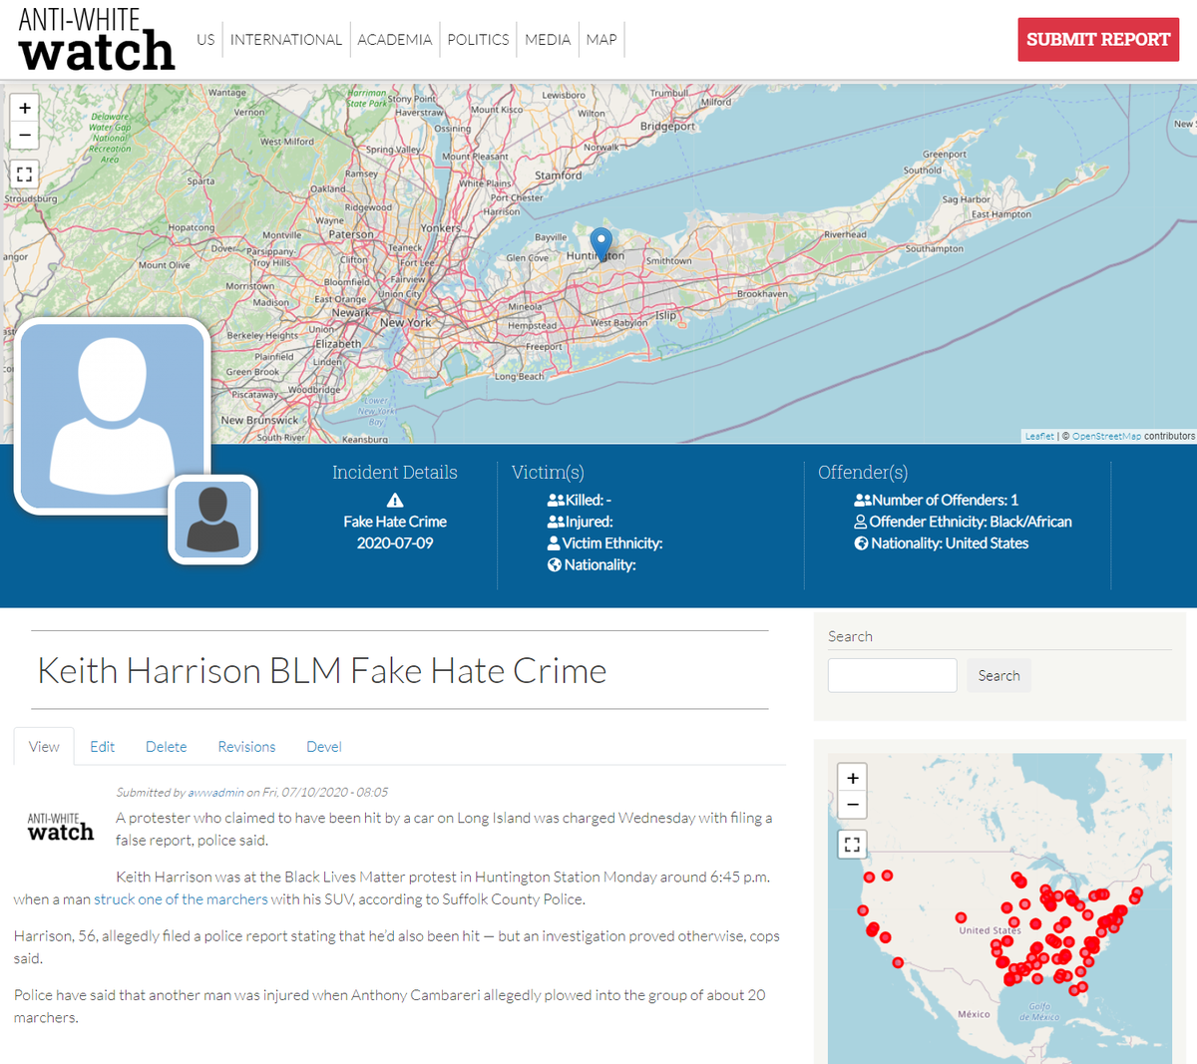
Task: Toggle fullscreen on the main top map
Action: (25, 174)
